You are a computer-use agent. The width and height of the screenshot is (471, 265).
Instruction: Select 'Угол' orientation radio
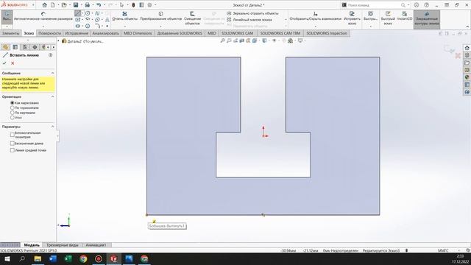coord(13,118)
